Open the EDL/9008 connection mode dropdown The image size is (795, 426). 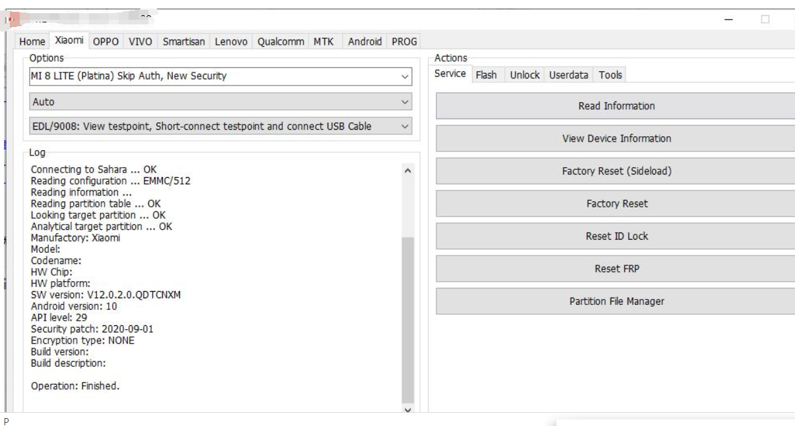221,126
